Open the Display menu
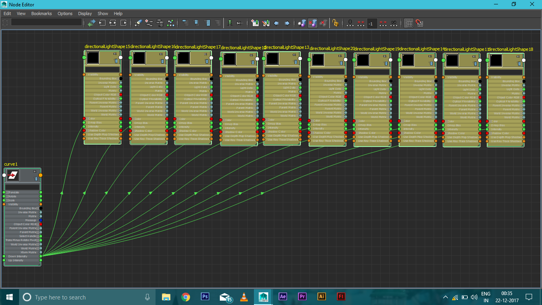Viewport: 542px width, 305px height. pos(85,14)
